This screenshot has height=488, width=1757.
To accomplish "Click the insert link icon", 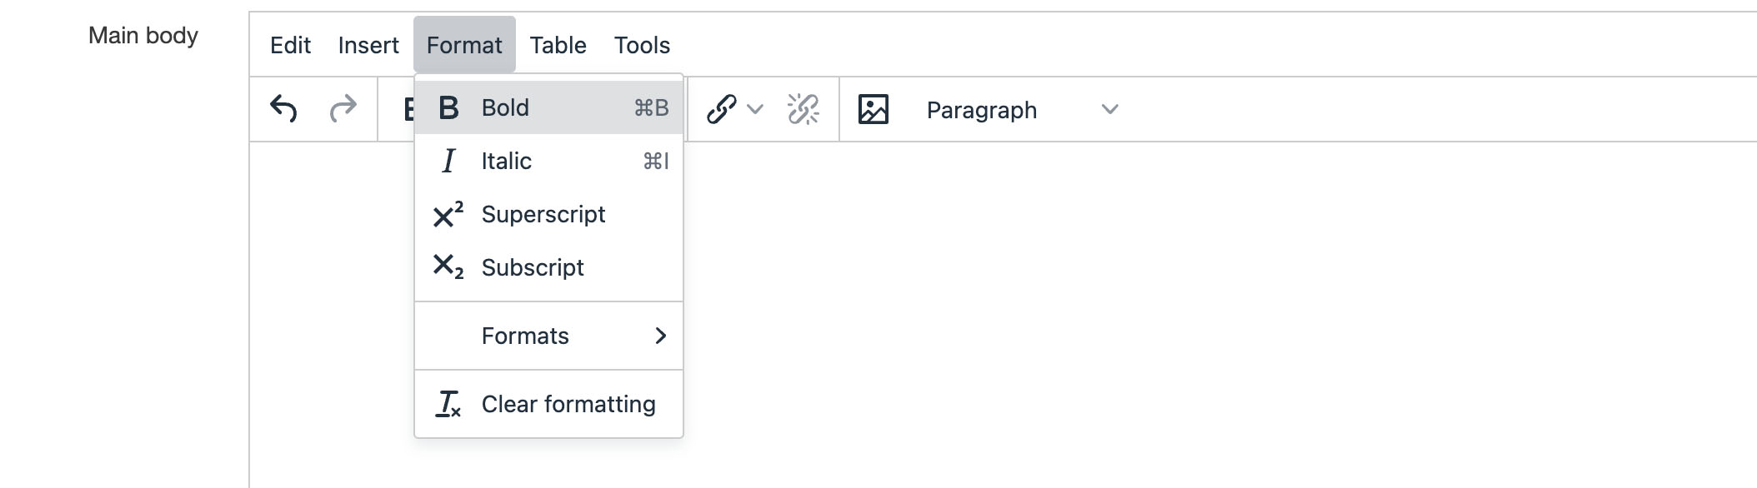I will (721, 109).
